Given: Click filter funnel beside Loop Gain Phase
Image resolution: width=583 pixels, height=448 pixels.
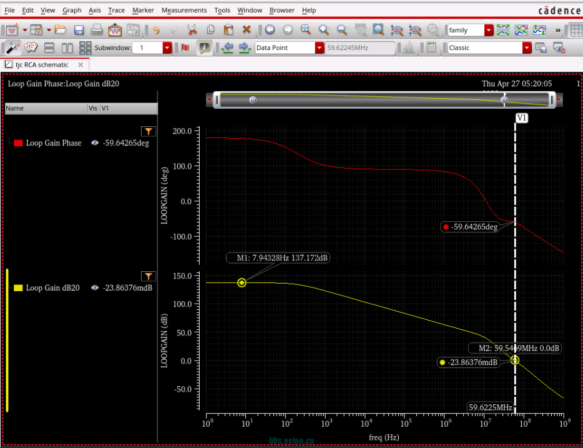Looking at the screenshot, I should [x=149, y=131].
